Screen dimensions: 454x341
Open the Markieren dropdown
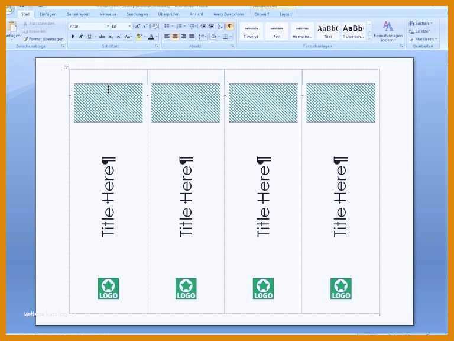pos(423,39)
